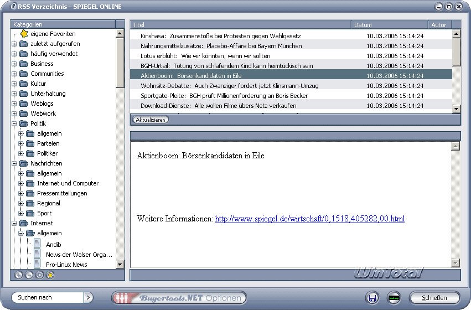Expand the Unterhaltung category
The width and height of the screenshot is (471, 310).
pyautogui.click(x=14, y=94)
